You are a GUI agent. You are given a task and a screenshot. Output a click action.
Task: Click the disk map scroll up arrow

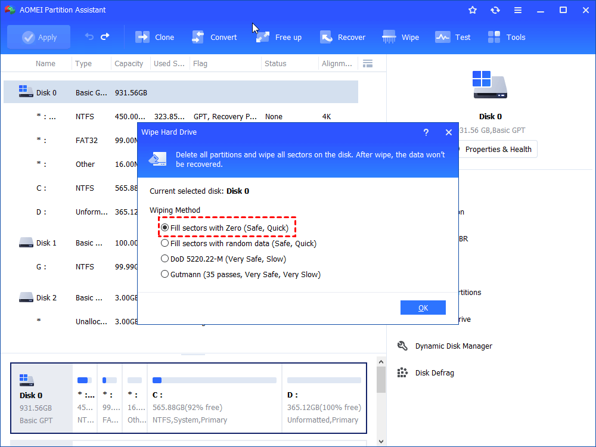pos(381,362)
